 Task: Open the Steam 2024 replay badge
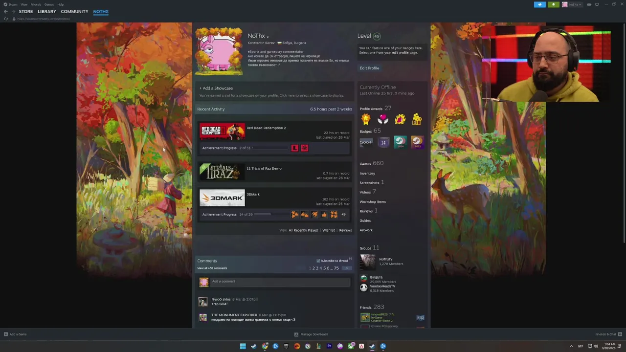400,142
